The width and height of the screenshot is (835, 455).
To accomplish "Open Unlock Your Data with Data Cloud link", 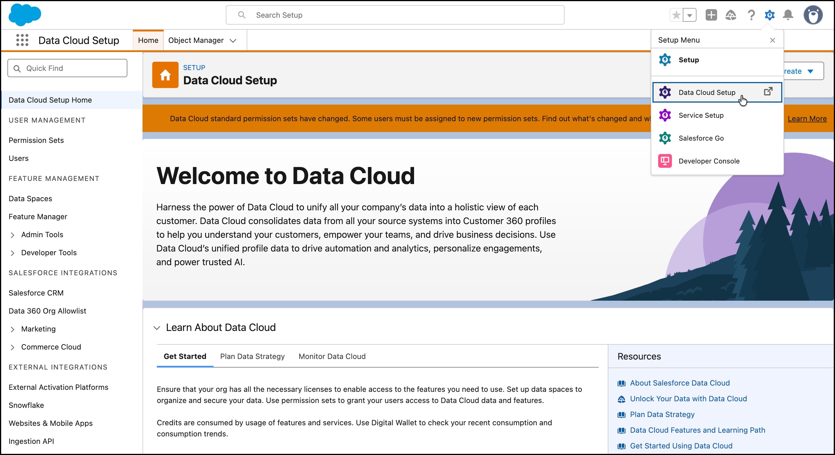I will [x=688, y=399].
